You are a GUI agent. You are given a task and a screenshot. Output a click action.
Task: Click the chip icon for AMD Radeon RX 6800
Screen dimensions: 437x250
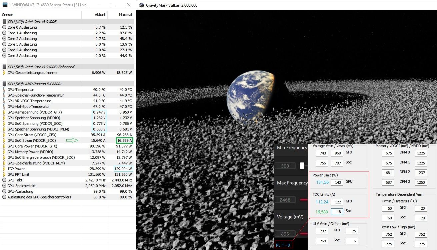(x=4, y=84)
